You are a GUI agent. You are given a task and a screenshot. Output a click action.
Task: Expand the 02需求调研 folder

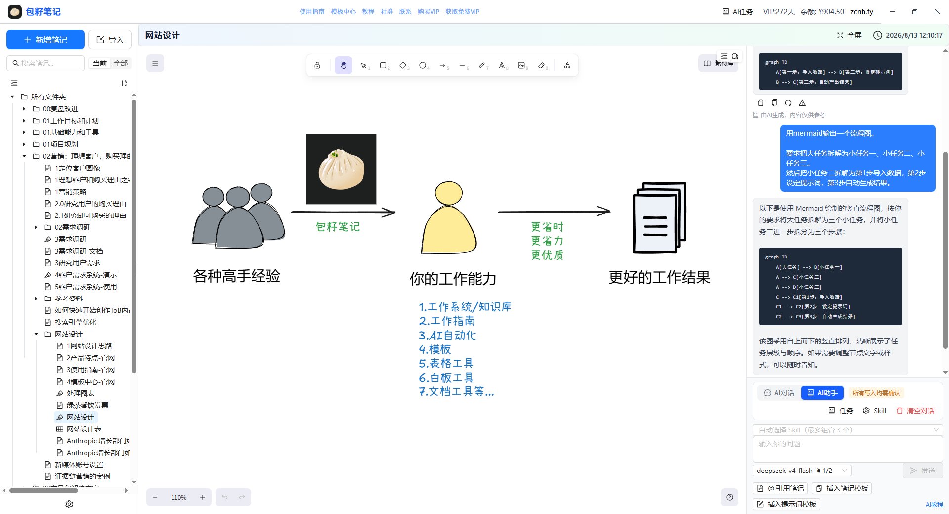[36, 227]
